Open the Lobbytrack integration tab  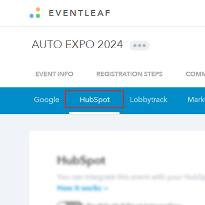[149, 99]
